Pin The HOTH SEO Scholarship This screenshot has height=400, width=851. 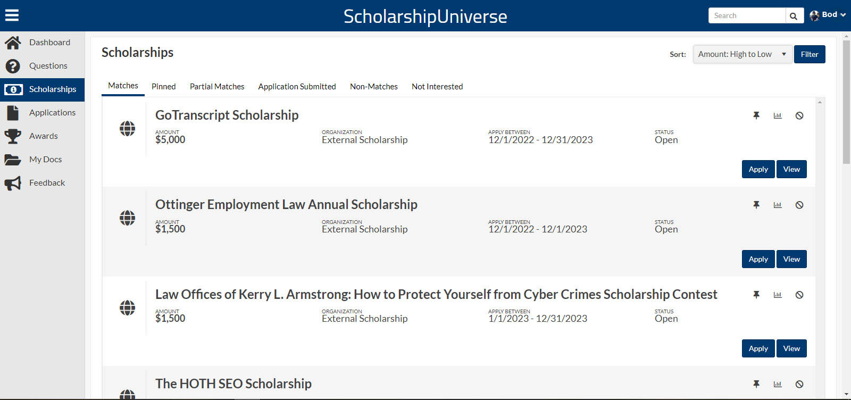tap(756, 384)
